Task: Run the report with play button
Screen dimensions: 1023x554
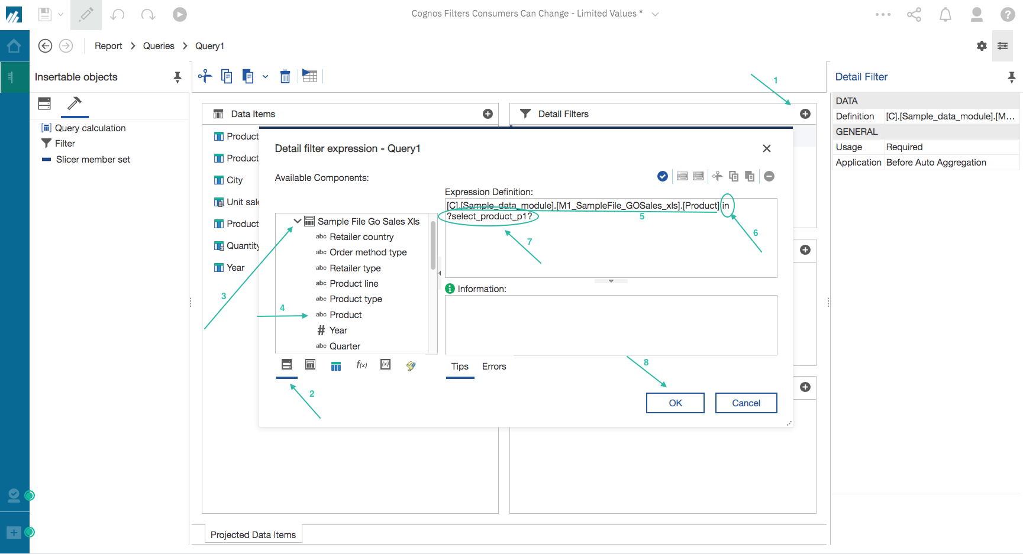Action: 180,14
